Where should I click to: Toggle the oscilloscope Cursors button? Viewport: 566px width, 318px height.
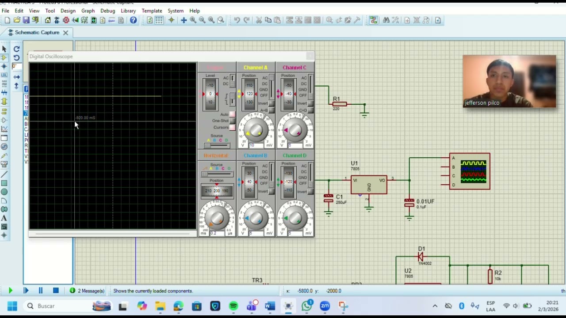point(232,127)
